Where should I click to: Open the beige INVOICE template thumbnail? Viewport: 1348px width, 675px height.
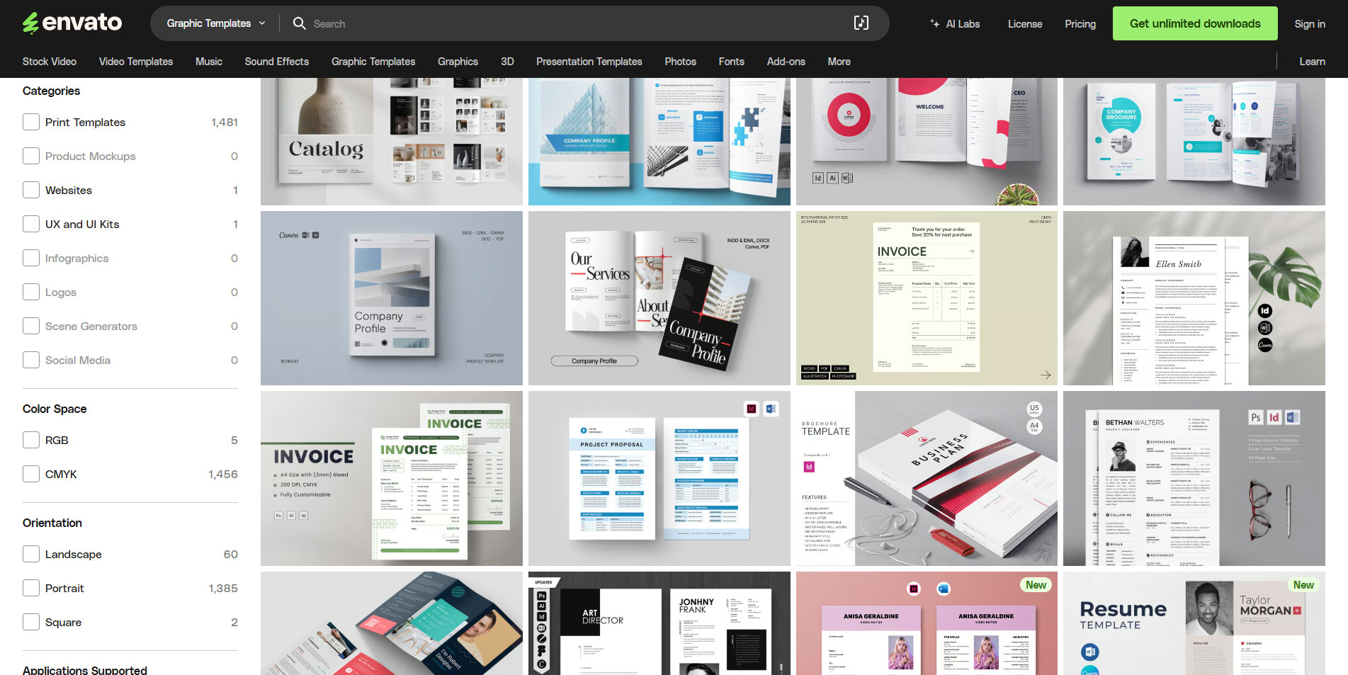927,298
